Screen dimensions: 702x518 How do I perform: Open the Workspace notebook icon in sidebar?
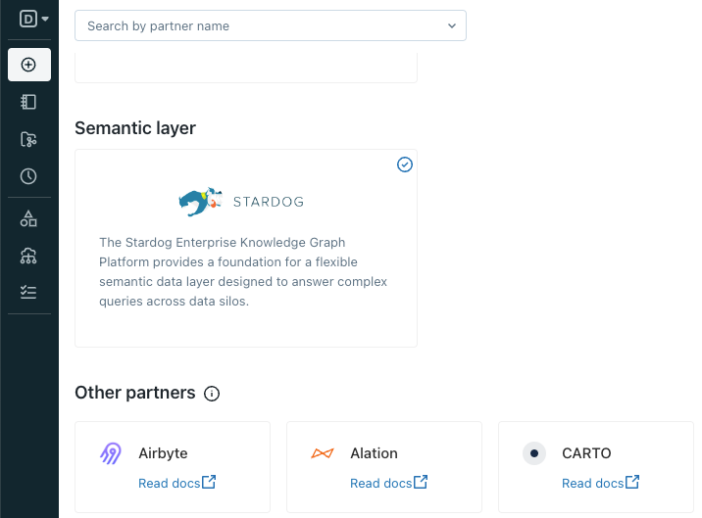(x=28, y=102)
